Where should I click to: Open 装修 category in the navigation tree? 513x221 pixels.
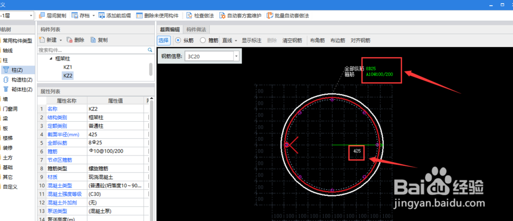[8, 147]
